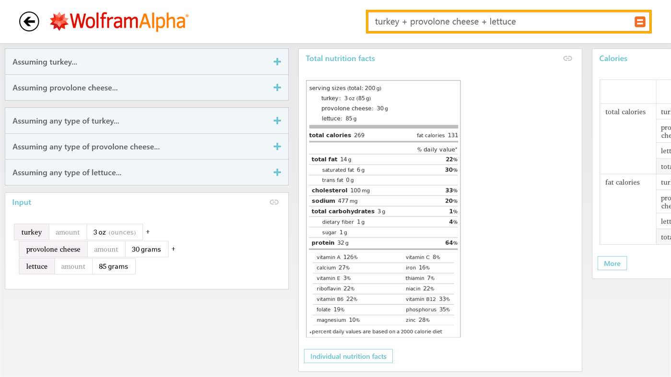This screenshot has height=377, width=671.
Task: Click the More button under Calories
Action: tap(612, 263)
